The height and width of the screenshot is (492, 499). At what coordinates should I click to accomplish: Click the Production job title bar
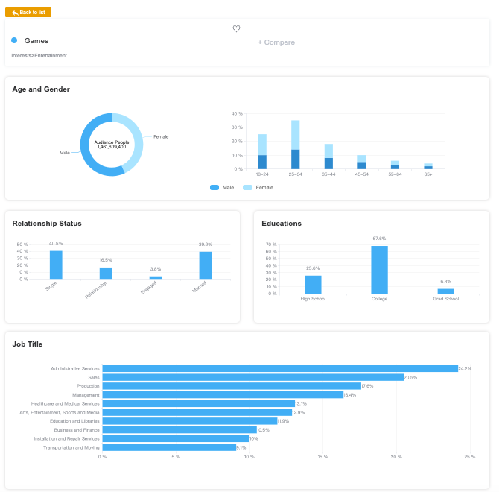point(232,386)
